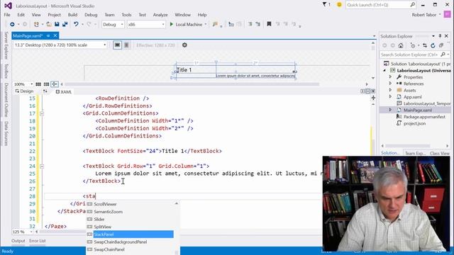Click the vertical split view icon
This screenshot has height=255, width=454.
(362, 91)
